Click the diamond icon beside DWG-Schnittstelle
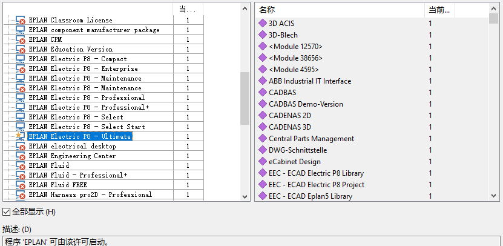Viewport: 503px width, 246px height. [263, 150]
